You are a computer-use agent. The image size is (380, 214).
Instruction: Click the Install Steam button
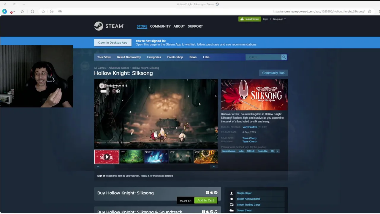coord(249,19)
